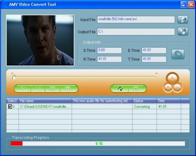This screenshot has height=156, width=196.
Task: Play the video preview
Action: coord(172,78)
